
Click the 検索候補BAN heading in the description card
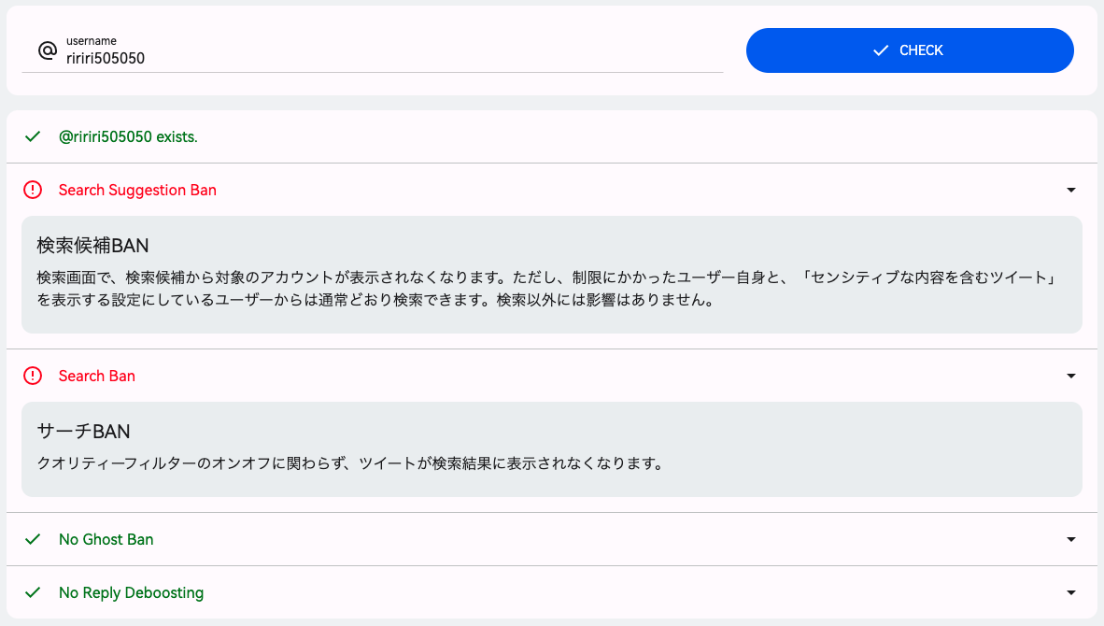click(92, 245)
